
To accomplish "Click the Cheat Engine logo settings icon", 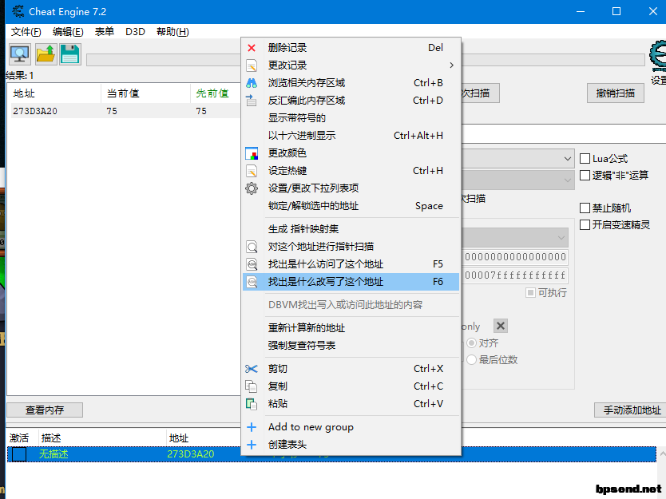I will pyautogui.click(x=659, y=56).
